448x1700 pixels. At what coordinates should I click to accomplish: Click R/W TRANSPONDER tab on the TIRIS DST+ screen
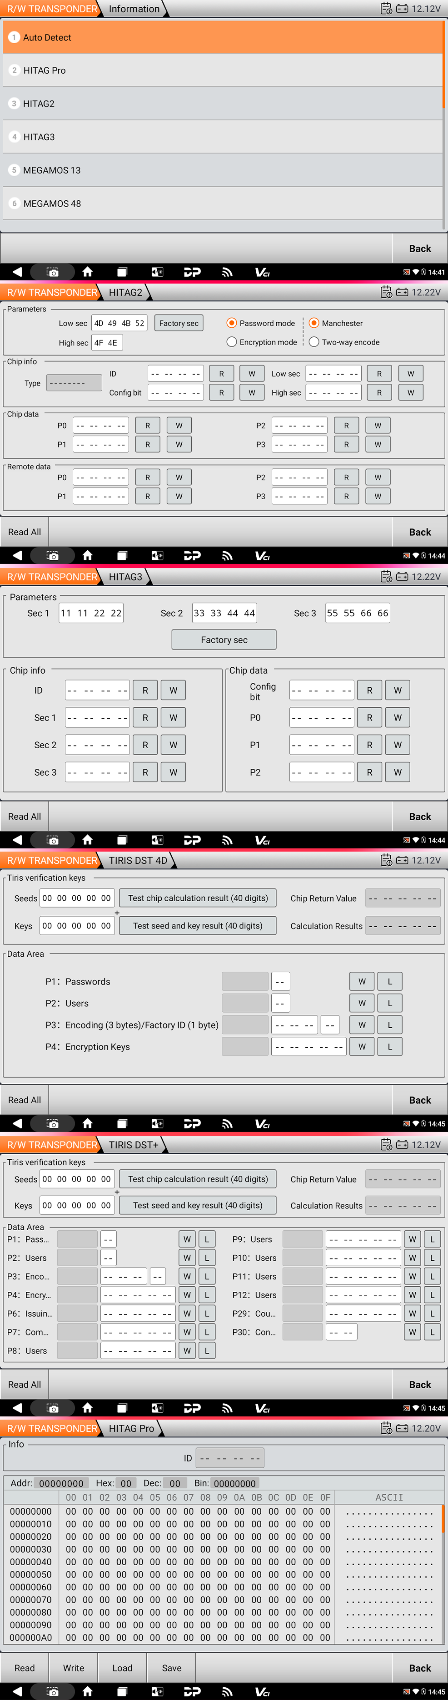click(52, 1145)
